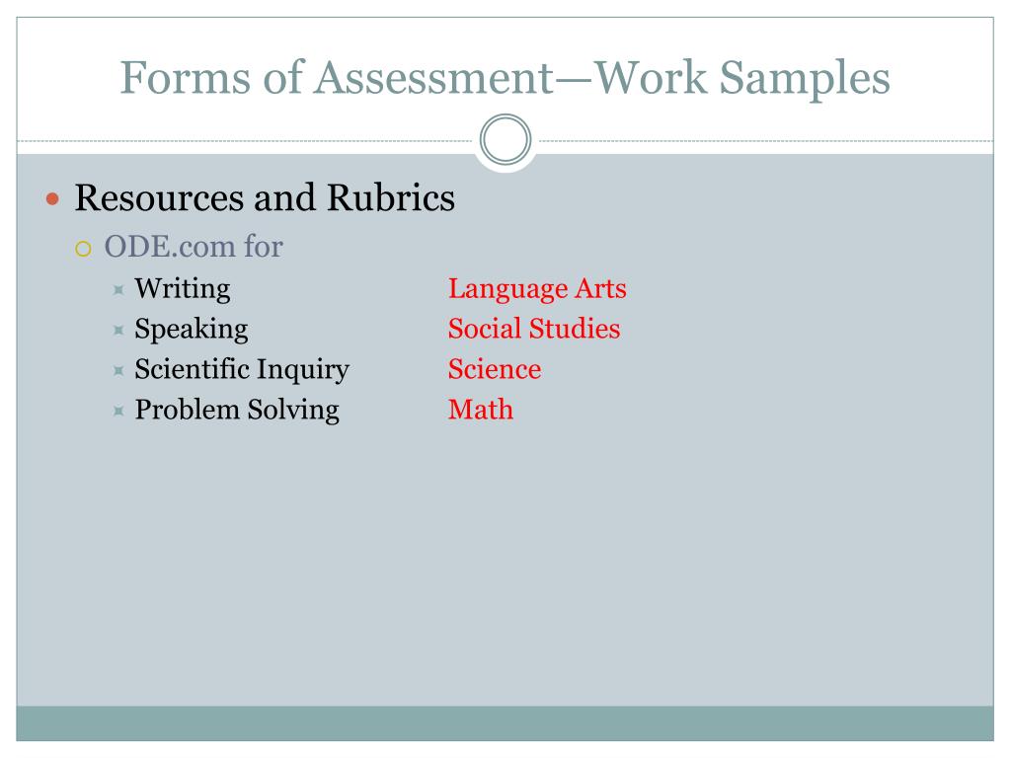This screenshot has height=758, width=1011.
Task: Click the orange bullet beside Resources and Rubrics
Action: [x=53, y=199]
